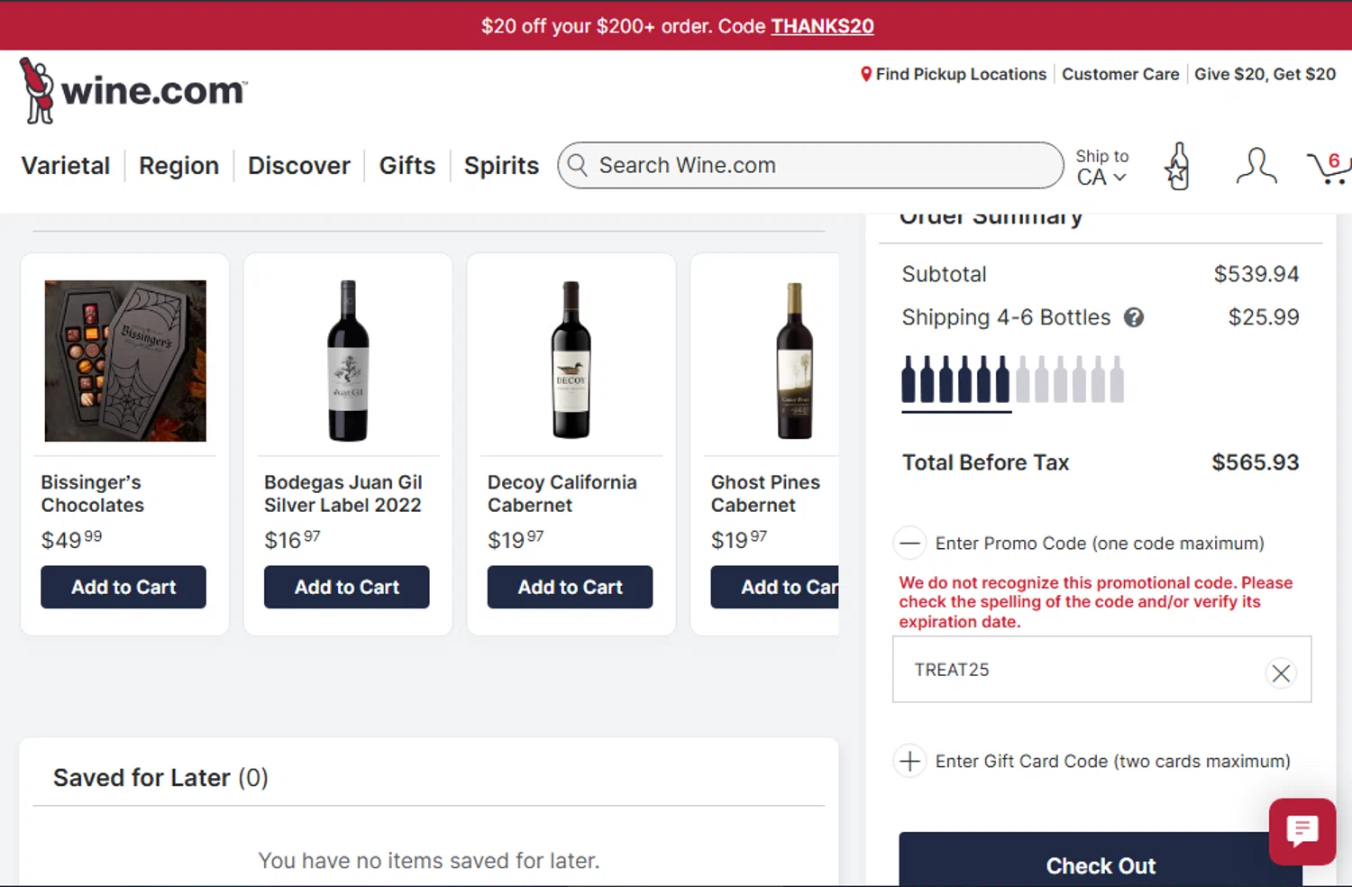Click the THANKS20 promo code link
Viewport: 1352px width, 887px height.
coord(822,26)
